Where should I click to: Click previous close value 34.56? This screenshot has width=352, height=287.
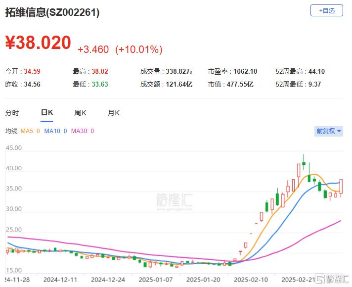click(32, 84)
